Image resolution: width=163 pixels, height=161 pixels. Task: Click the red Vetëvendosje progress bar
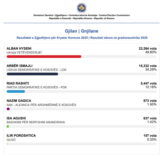(44, 56)
